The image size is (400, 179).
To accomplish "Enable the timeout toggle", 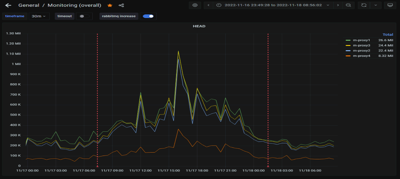I will (84, 16).
